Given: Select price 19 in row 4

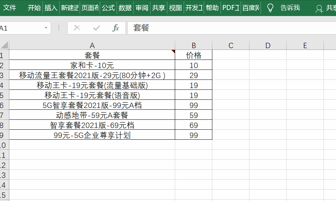Looking at the screenshot, I should (194, 85).
